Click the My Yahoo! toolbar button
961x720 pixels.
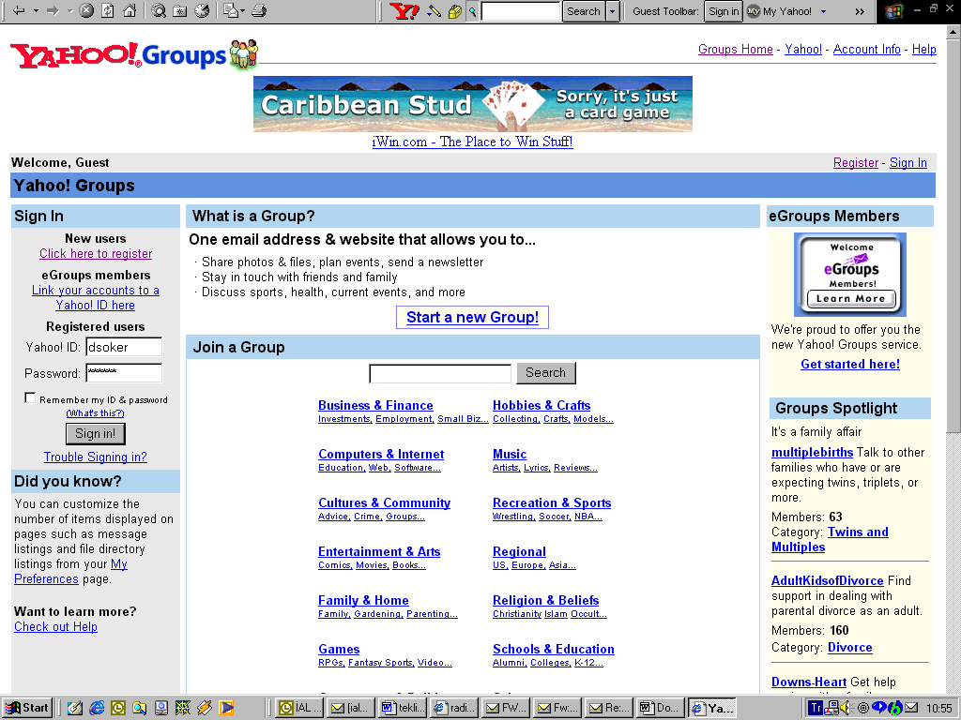click(x=780, y=11)
